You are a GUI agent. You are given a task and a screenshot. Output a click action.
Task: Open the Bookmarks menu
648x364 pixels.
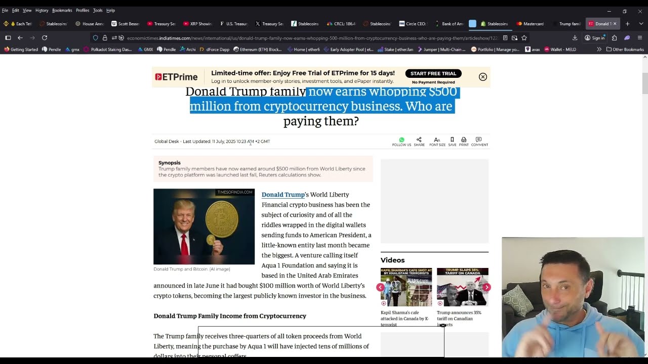tap(62, 10)
